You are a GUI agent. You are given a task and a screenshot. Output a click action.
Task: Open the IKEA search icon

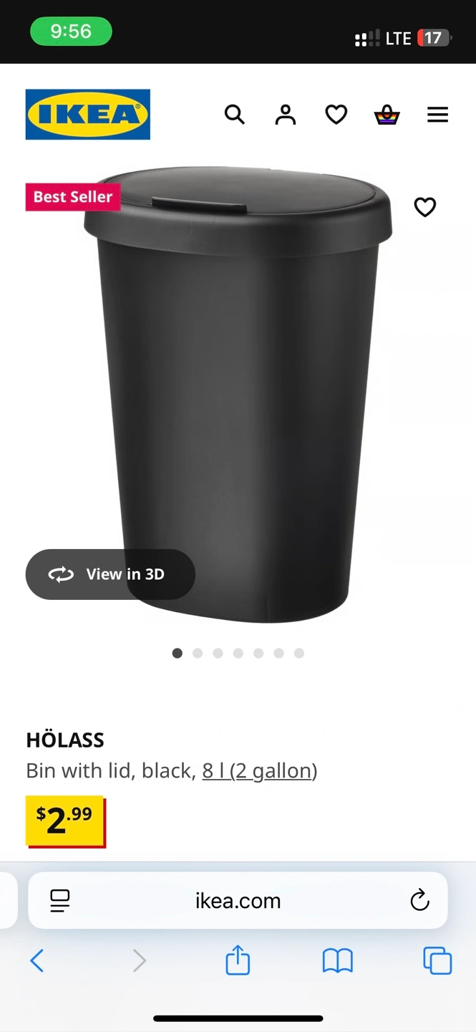click(x=235, y=115)
